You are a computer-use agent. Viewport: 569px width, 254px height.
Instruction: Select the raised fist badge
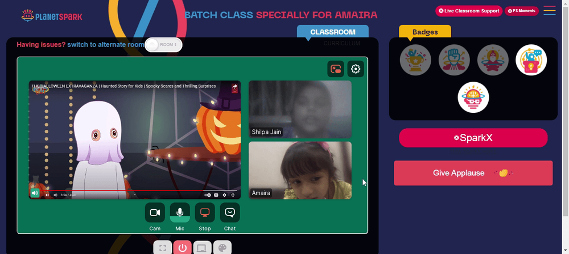coord(454,60)
